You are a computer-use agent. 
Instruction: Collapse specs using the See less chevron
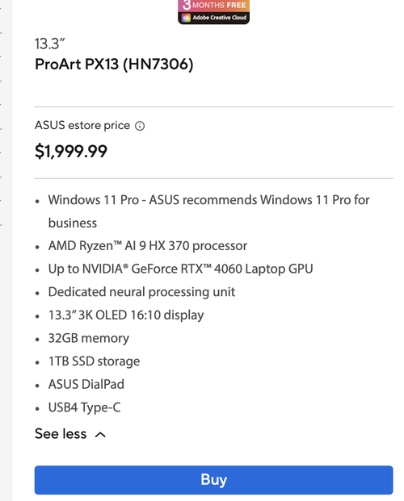tap(100, 435)
